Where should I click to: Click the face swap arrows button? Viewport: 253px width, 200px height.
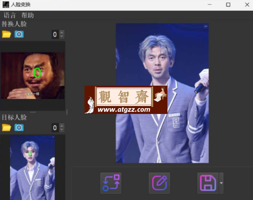111,183
